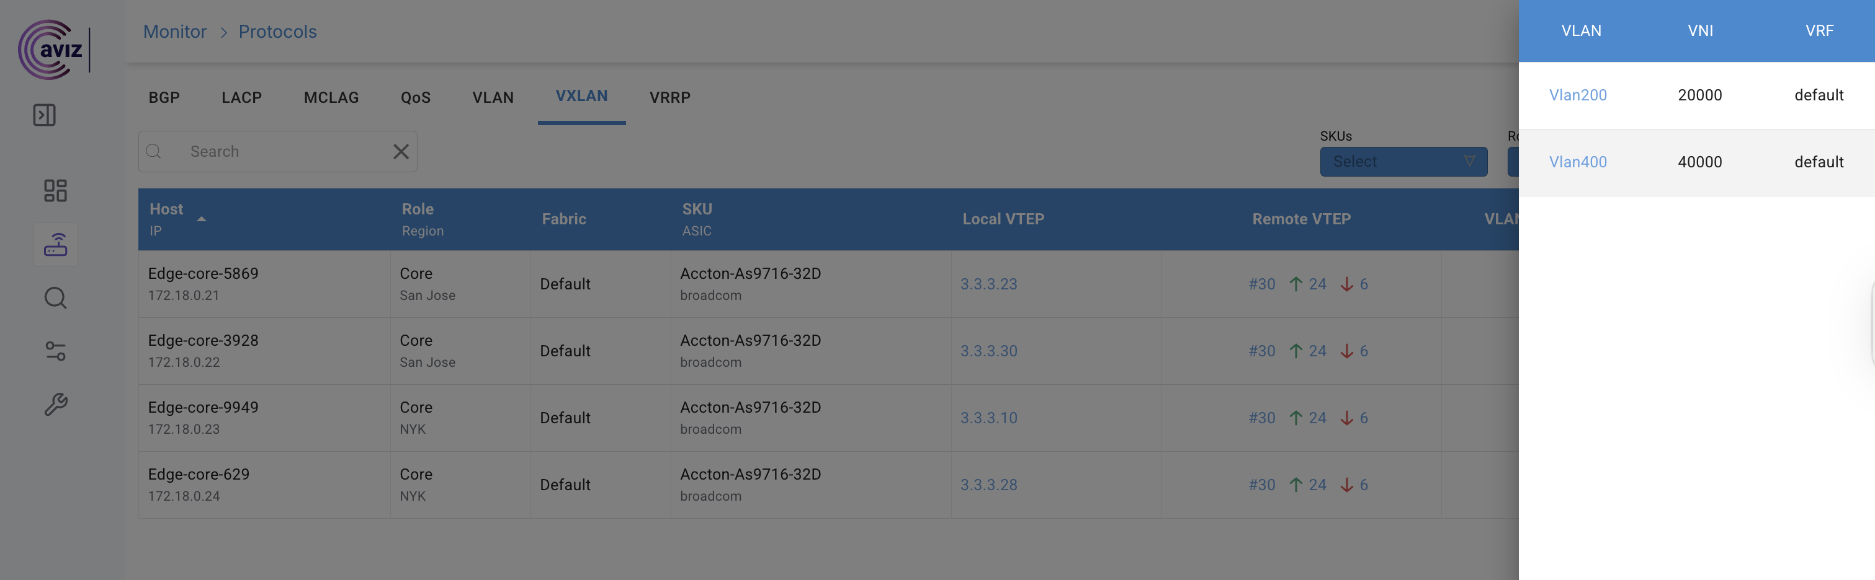
Task: Click the Aviz logo
Action: [x=51, y=50]
